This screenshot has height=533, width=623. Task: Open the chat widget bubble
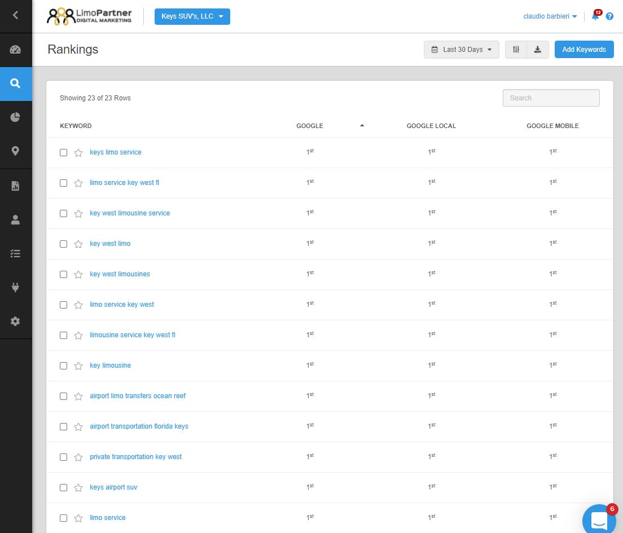[x=599, y=519]
